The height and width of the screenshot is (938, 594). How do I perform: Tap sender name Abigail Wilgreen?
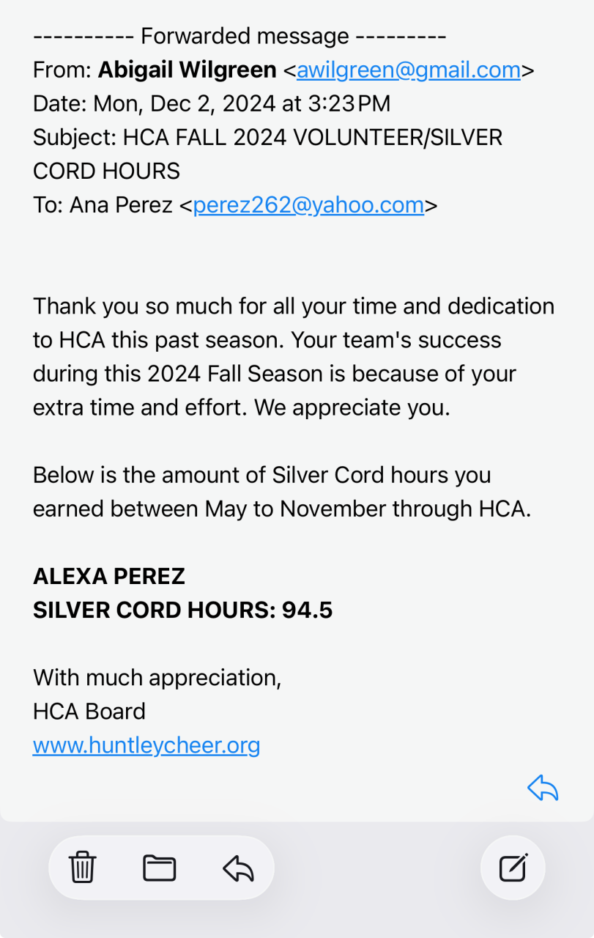(187, 70)
